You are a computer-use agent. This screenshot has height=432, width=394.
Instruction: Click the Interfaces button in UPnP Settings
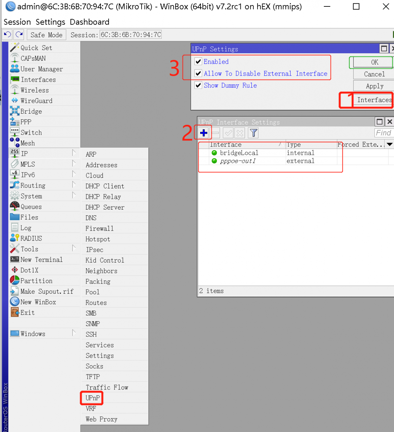click(373, 100)
